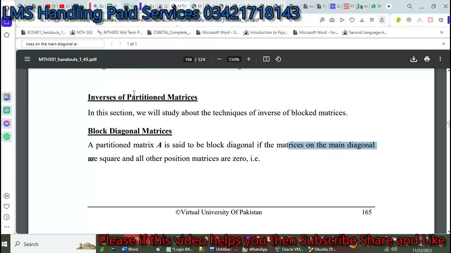Click the snapshot camera icon in address bar
Viewport: 451px width, 253px height.
[332, 20]
